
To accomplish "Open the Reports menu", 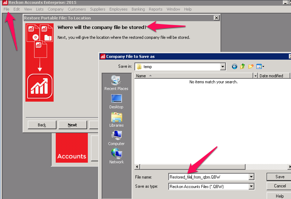I will pos(156,9).
